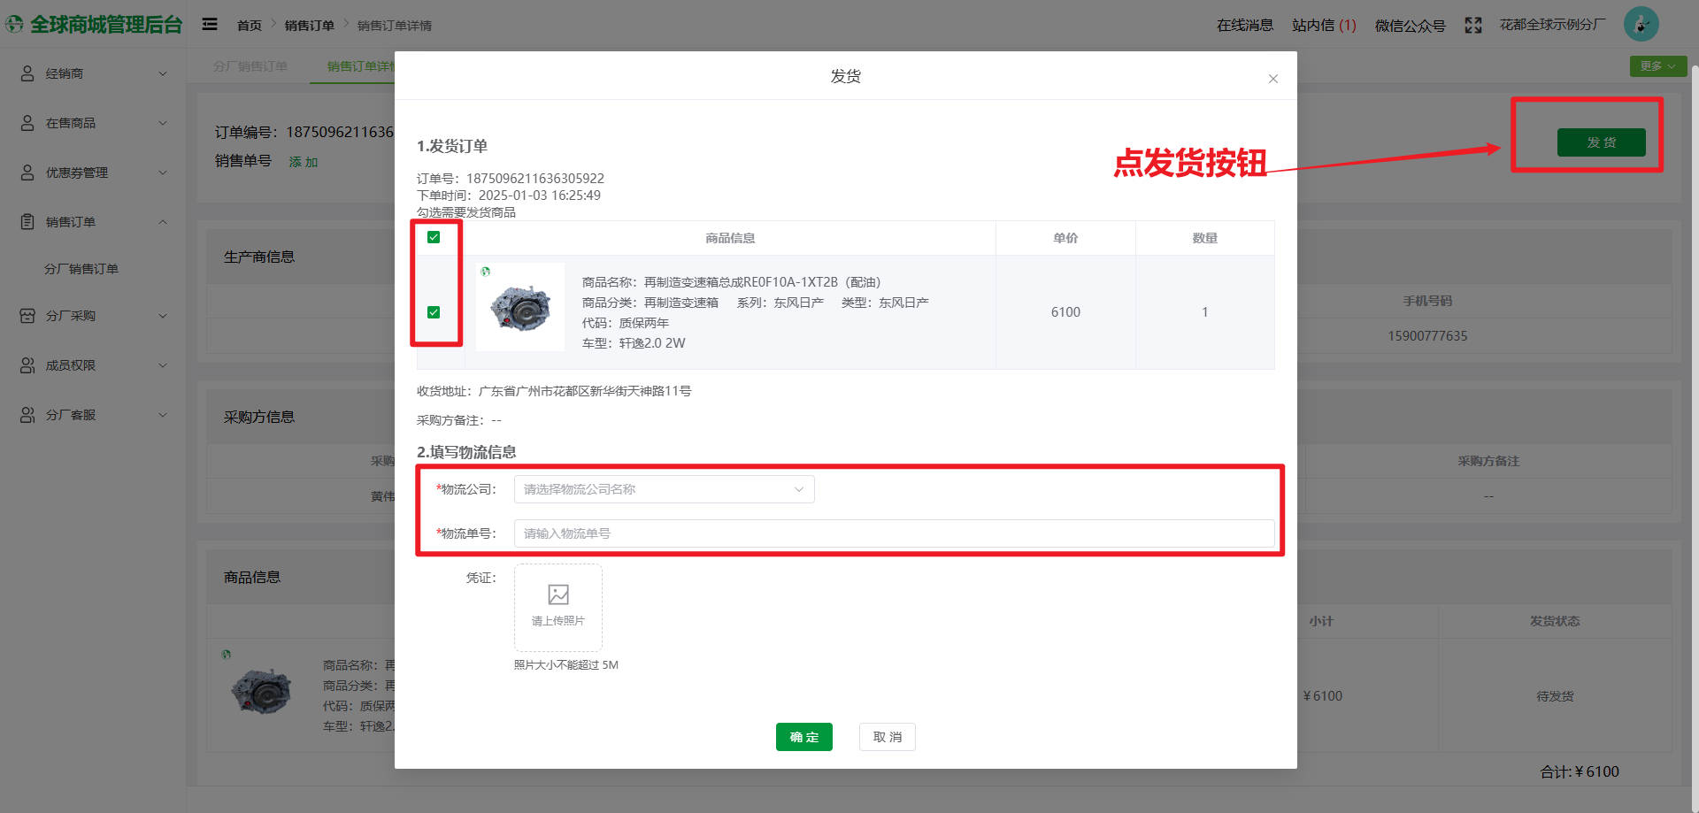This screenshot has height=813, width=1699.
Task: Select the 销售订单 sidebar icon
Action: [27, 221]
